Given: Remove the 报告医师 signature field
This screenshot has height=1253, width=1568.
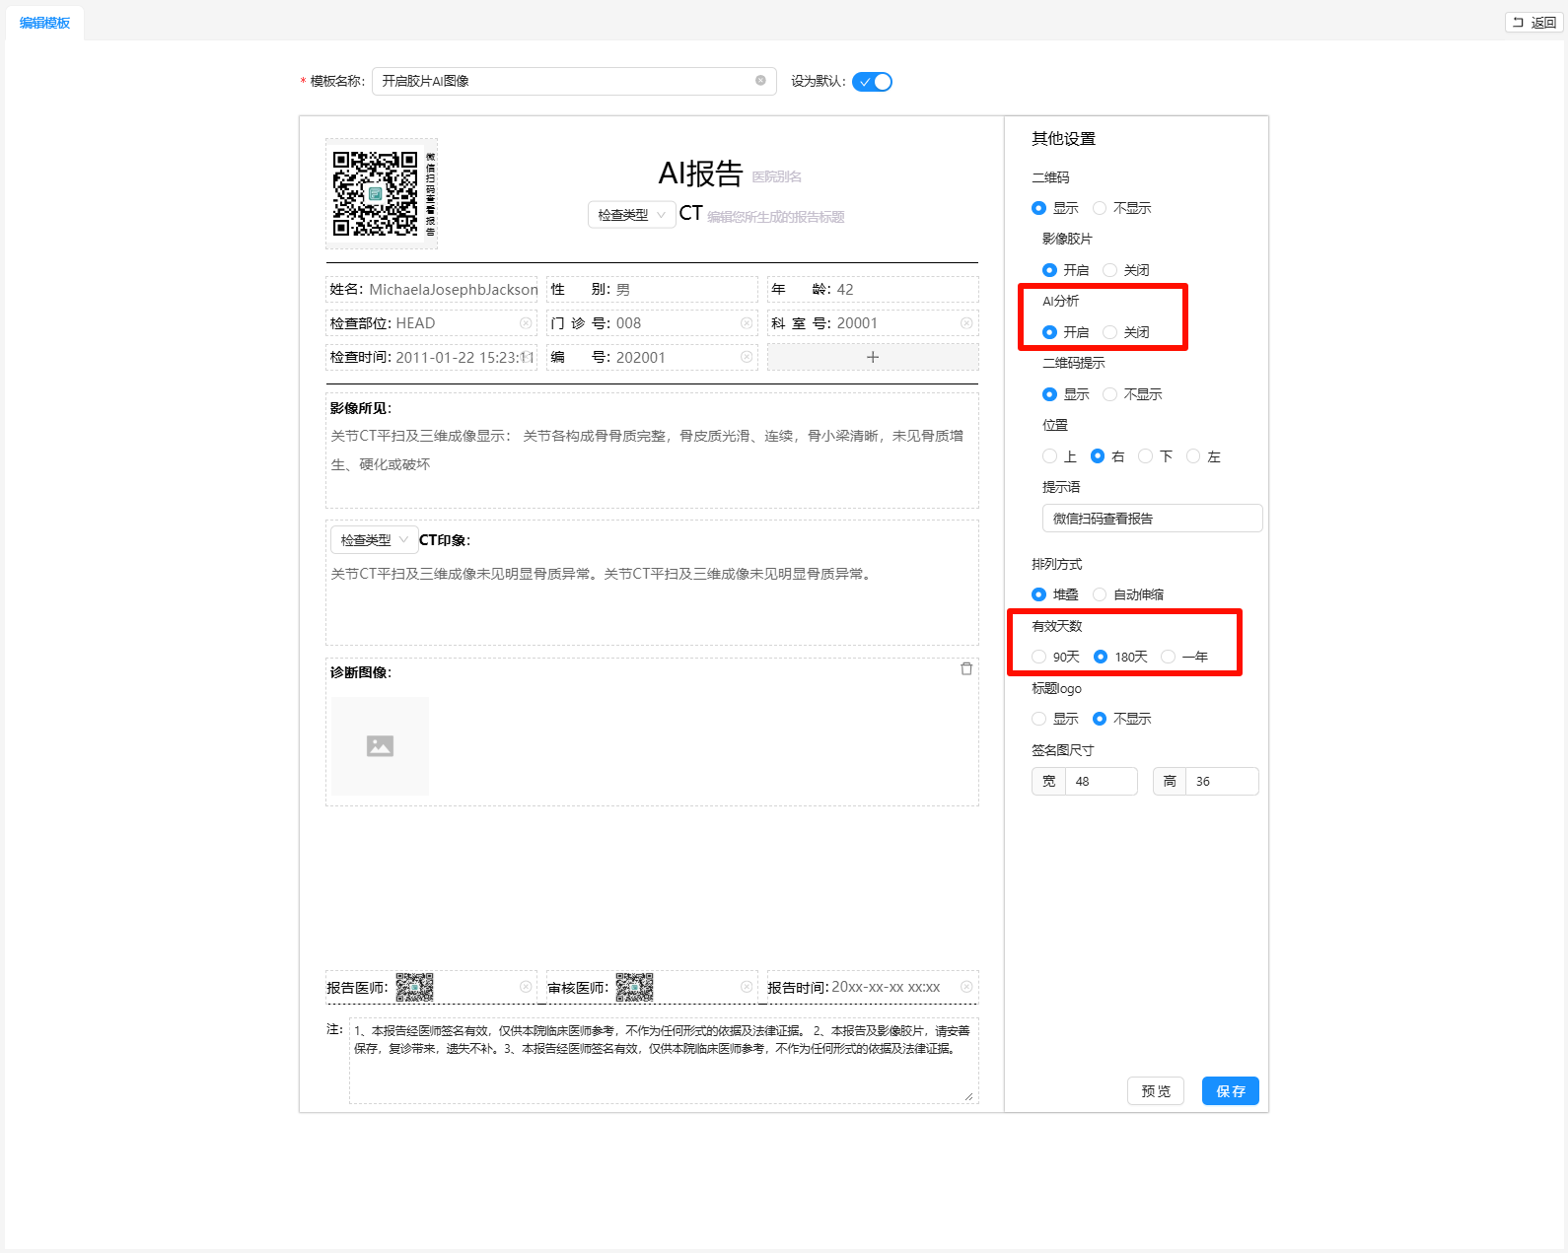Looking at the screenshot, I should [526, 987].
